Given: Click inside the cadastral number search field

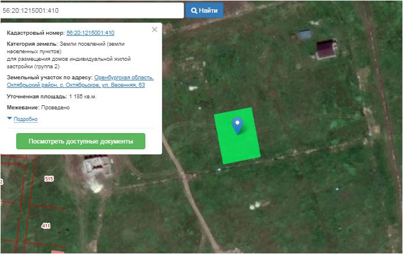Looking at the screenshot, I should (91, 10).
